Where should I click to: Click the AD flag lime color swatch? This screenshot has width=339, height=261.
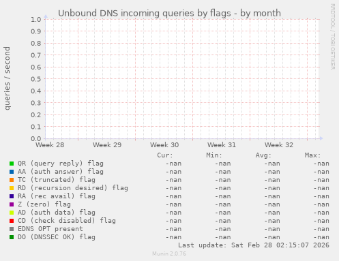12,213
